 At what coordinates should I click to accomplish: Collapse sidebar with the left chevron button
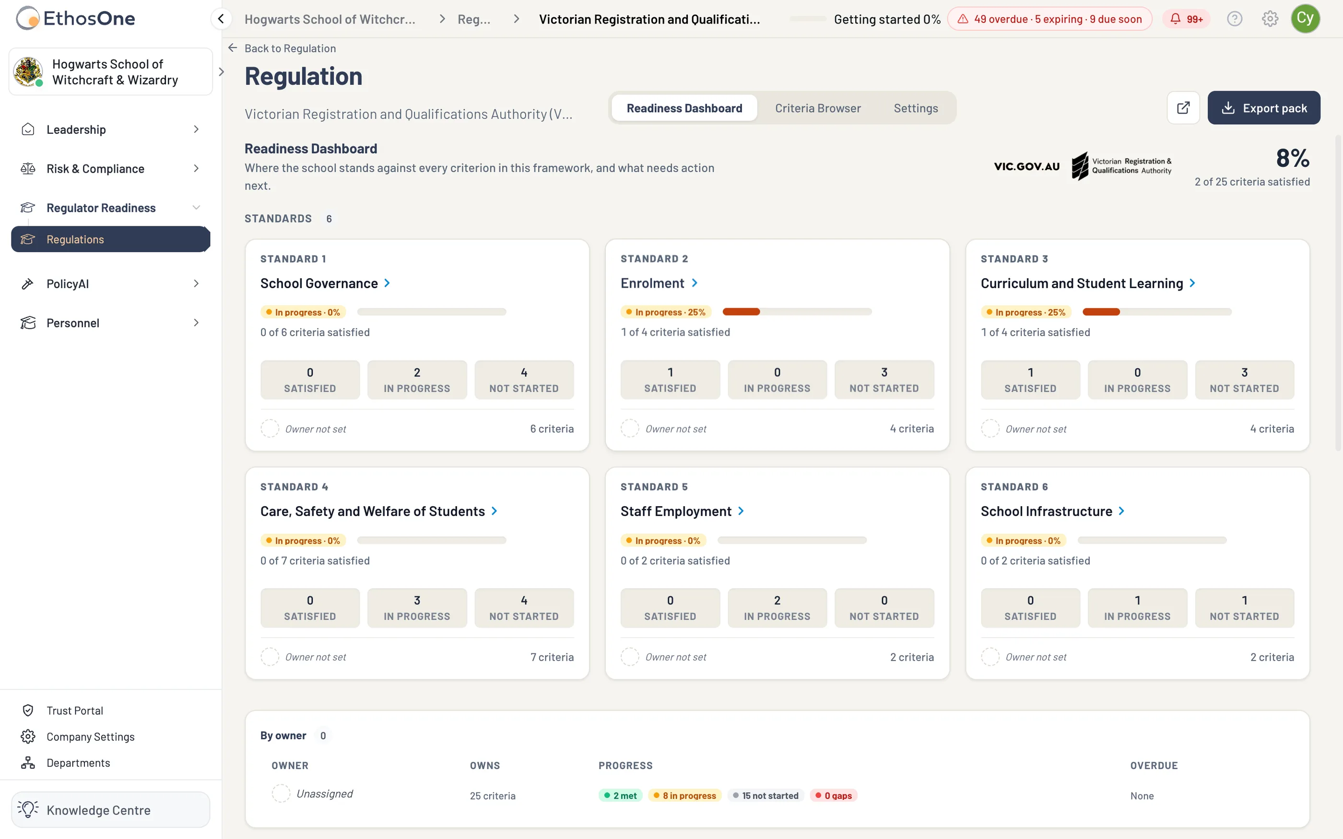[x=221, y=19]
